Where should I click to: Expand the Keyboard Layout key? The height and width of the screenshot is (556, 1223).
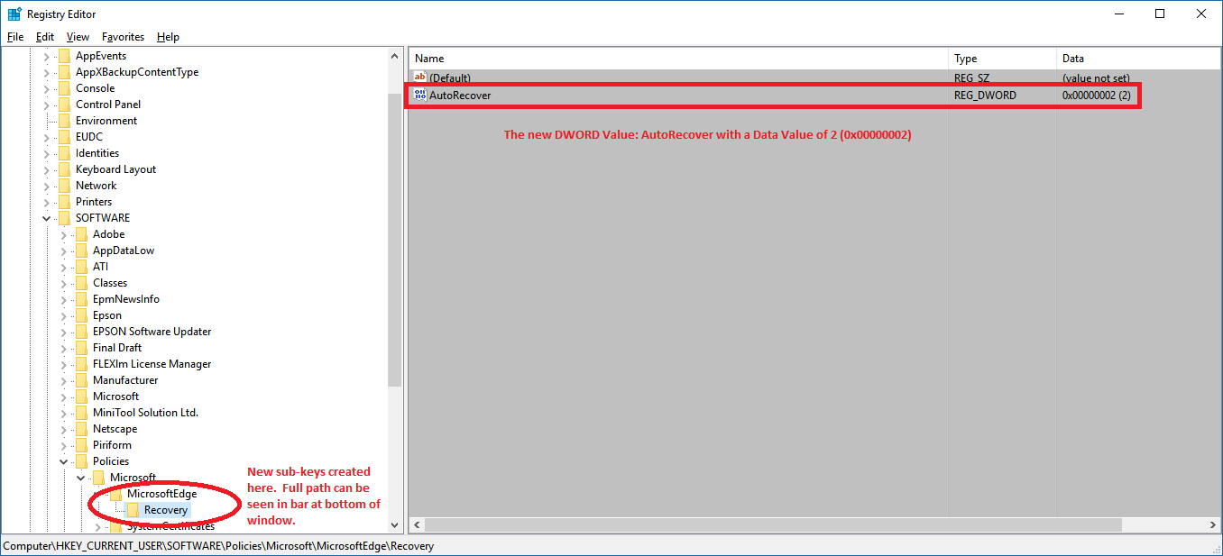[x=46, y=169]
